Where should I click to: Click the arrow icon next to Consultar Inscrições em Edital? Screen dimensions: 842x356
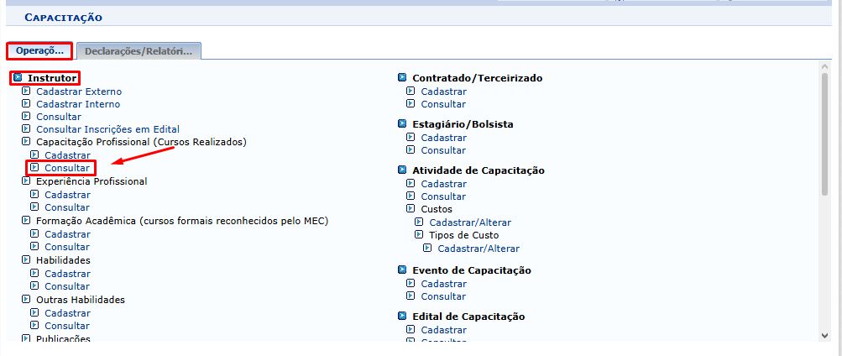[x=26, y=128]
